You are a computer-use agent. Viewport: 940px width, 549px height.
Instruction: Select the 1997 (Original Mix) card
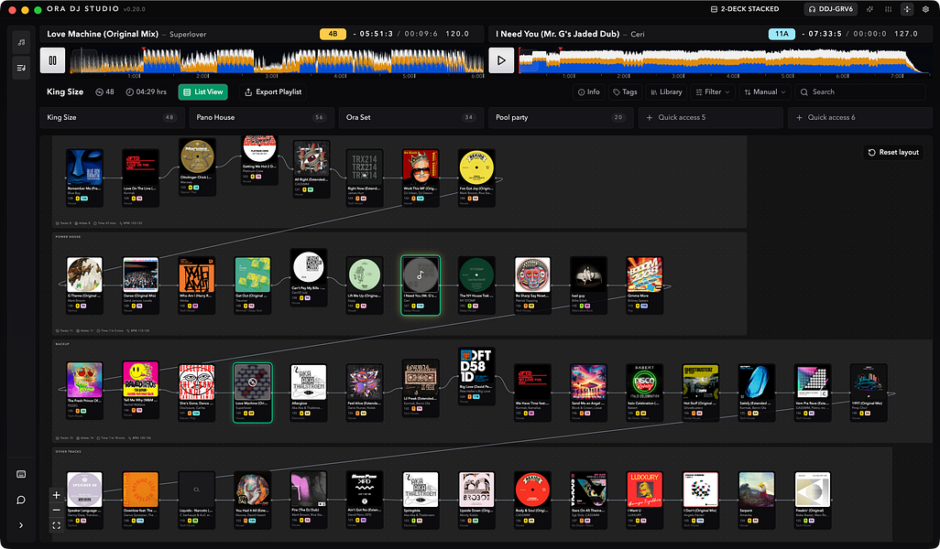(868, 393)
